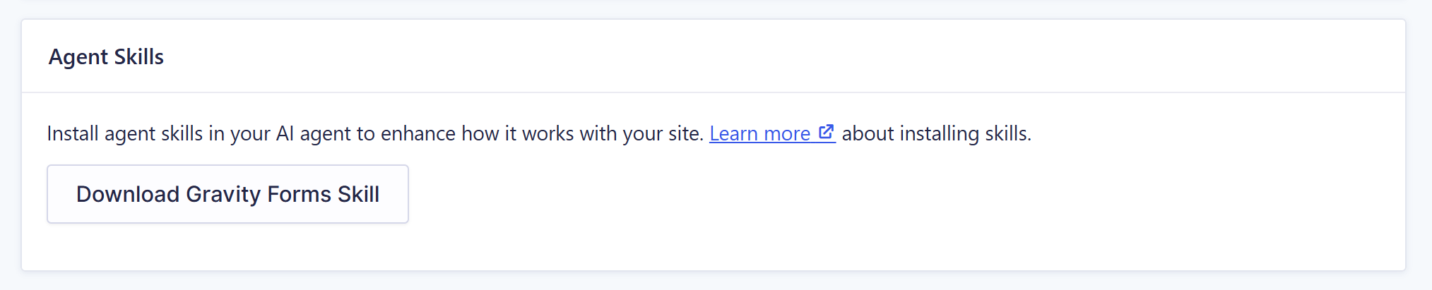Click the word "Learn" in the blue link
This screenshot has width=1432, height=290.
click(734, 133)
